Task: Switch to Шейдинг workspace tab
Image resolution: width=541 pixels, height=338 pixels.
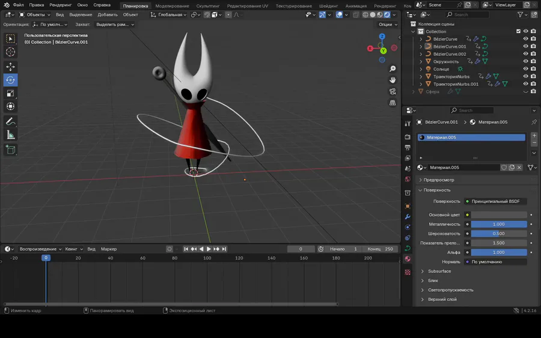Action: coord(328,6)
